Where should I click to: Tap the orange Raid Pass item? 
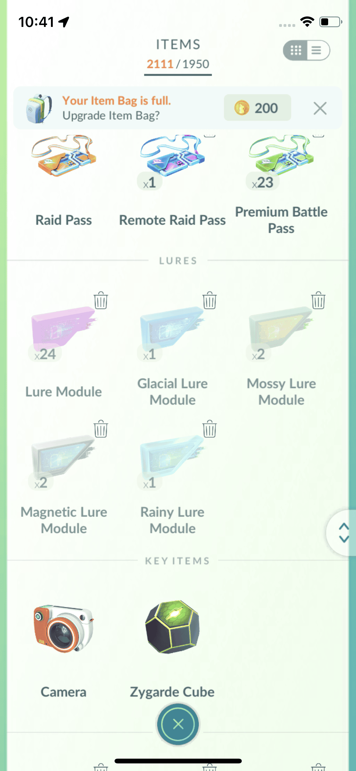tap(63, 156)
